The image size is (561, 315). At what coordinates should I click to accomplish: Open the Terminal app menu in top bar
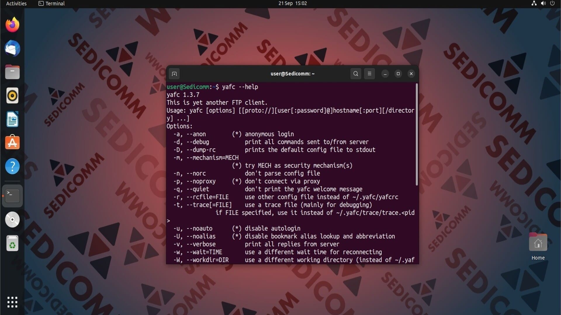pyautogui.click(x=51, y=3)
